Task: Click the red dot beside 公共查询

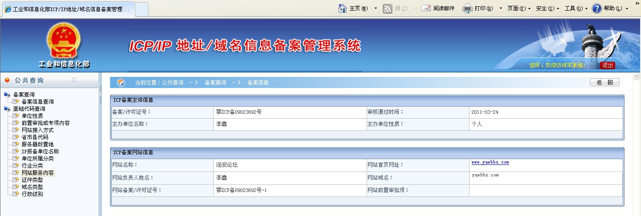Action: click(7, 80)
